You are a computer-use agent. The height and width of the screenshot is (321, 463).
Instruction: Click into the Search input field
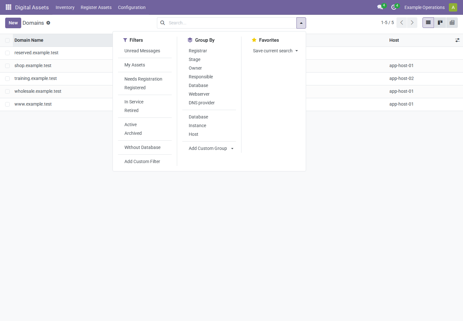[232, 23]
